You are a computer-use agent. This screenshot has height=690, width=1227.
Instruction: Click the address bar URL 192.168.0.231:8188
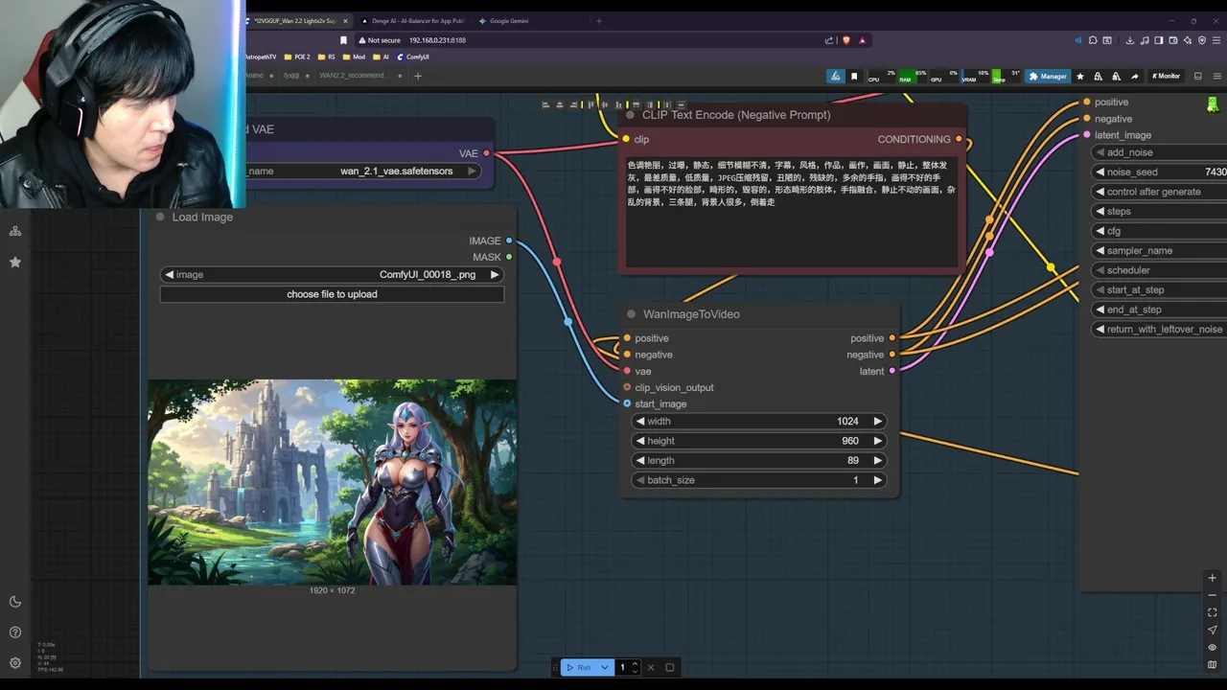click(x=437, y=40)
